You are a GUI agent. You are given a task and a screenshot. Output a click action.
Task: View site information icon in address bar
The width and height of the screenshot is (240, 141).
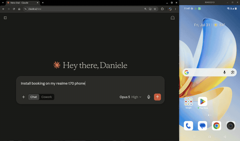(26, 9)
